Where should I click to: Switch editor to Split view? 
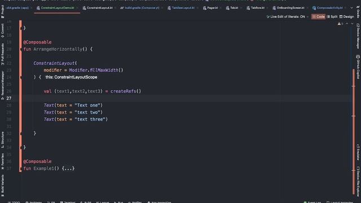coord(332,16)
